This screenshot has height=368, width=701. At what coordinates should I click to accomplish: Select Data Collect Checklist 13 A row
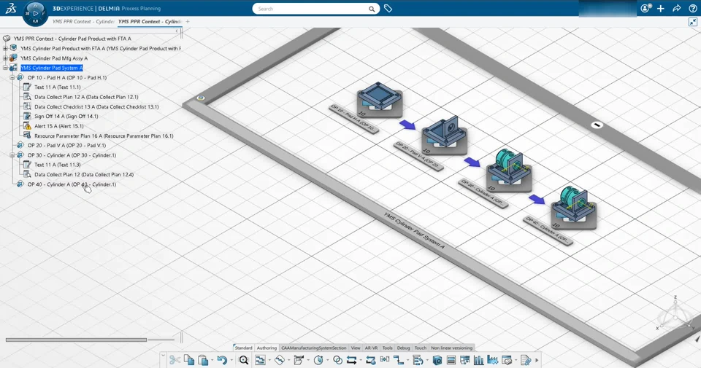pos(96,106)
